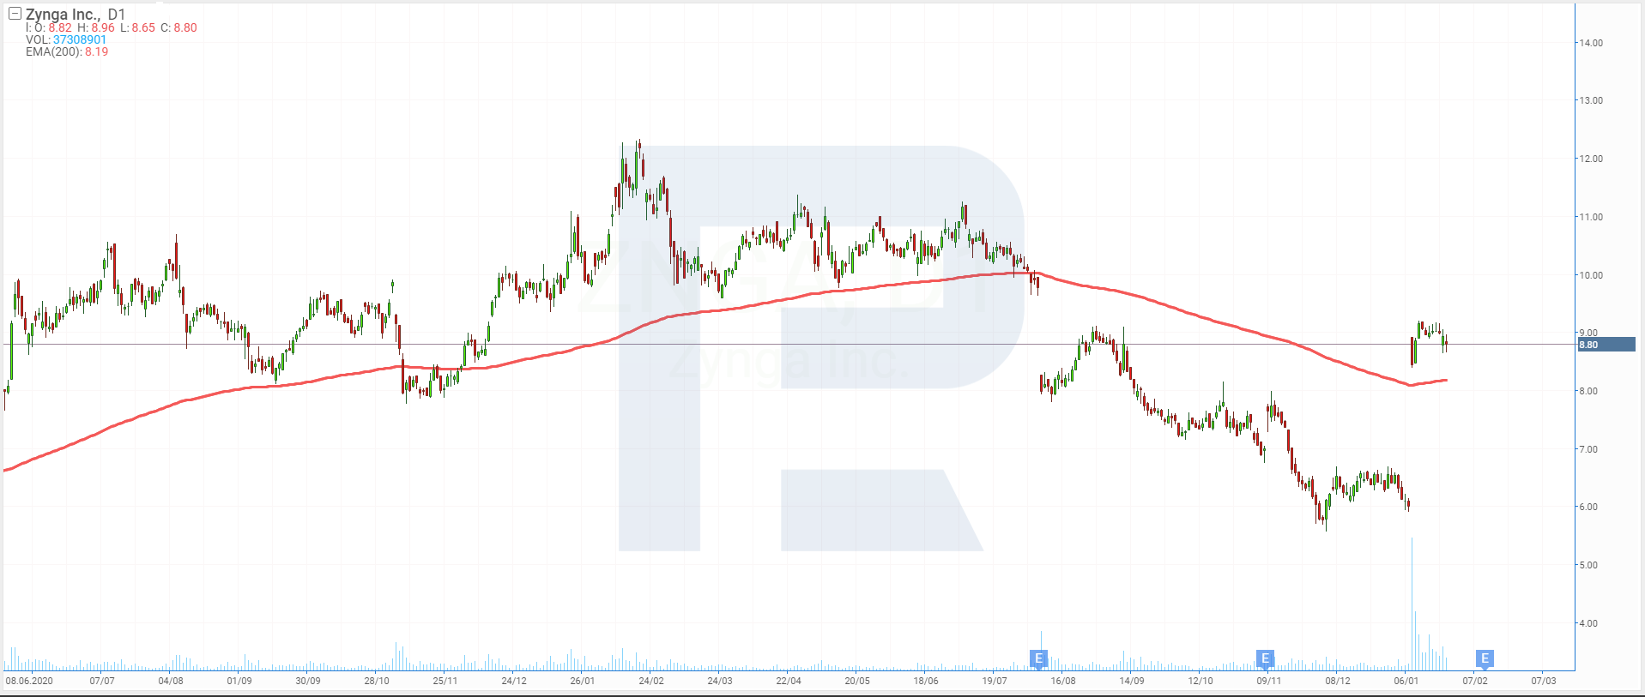Select the current price tag 8.80
This screenshot has height=697, width=1645.
(1606, 345)
